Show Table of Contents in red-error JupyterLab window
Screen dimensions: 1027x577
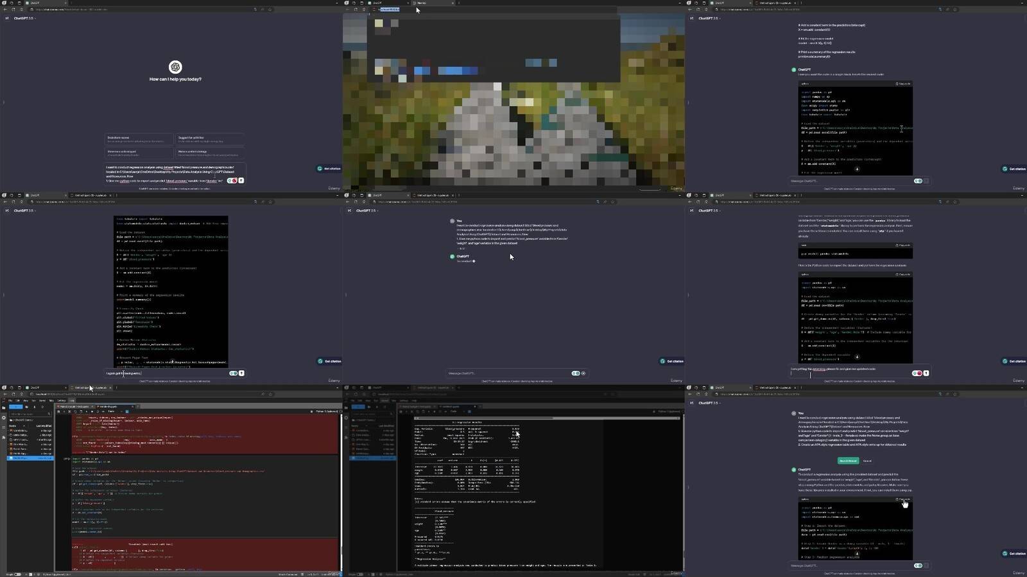pyautogui.click(x=3, y=426)
